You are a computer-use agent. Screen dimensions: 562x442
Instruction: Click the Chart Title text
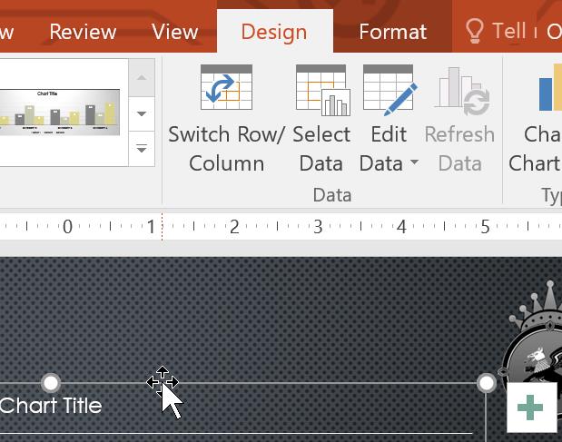point(51,406)
